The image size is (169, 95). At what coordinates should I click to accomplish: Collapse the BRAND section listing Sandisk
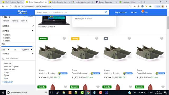point(18,31)
